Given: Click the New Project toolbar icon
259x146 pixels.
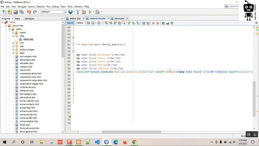Looking at the screenshot, I should [10, 12].
